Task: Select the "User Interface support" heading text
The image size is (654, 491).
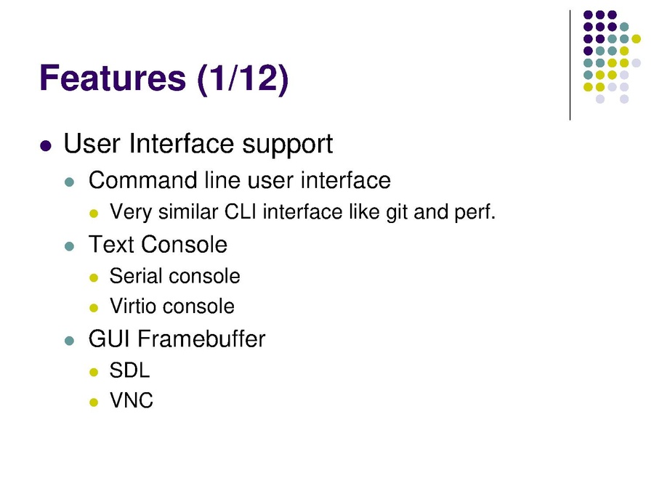Action: click(198, 144)
